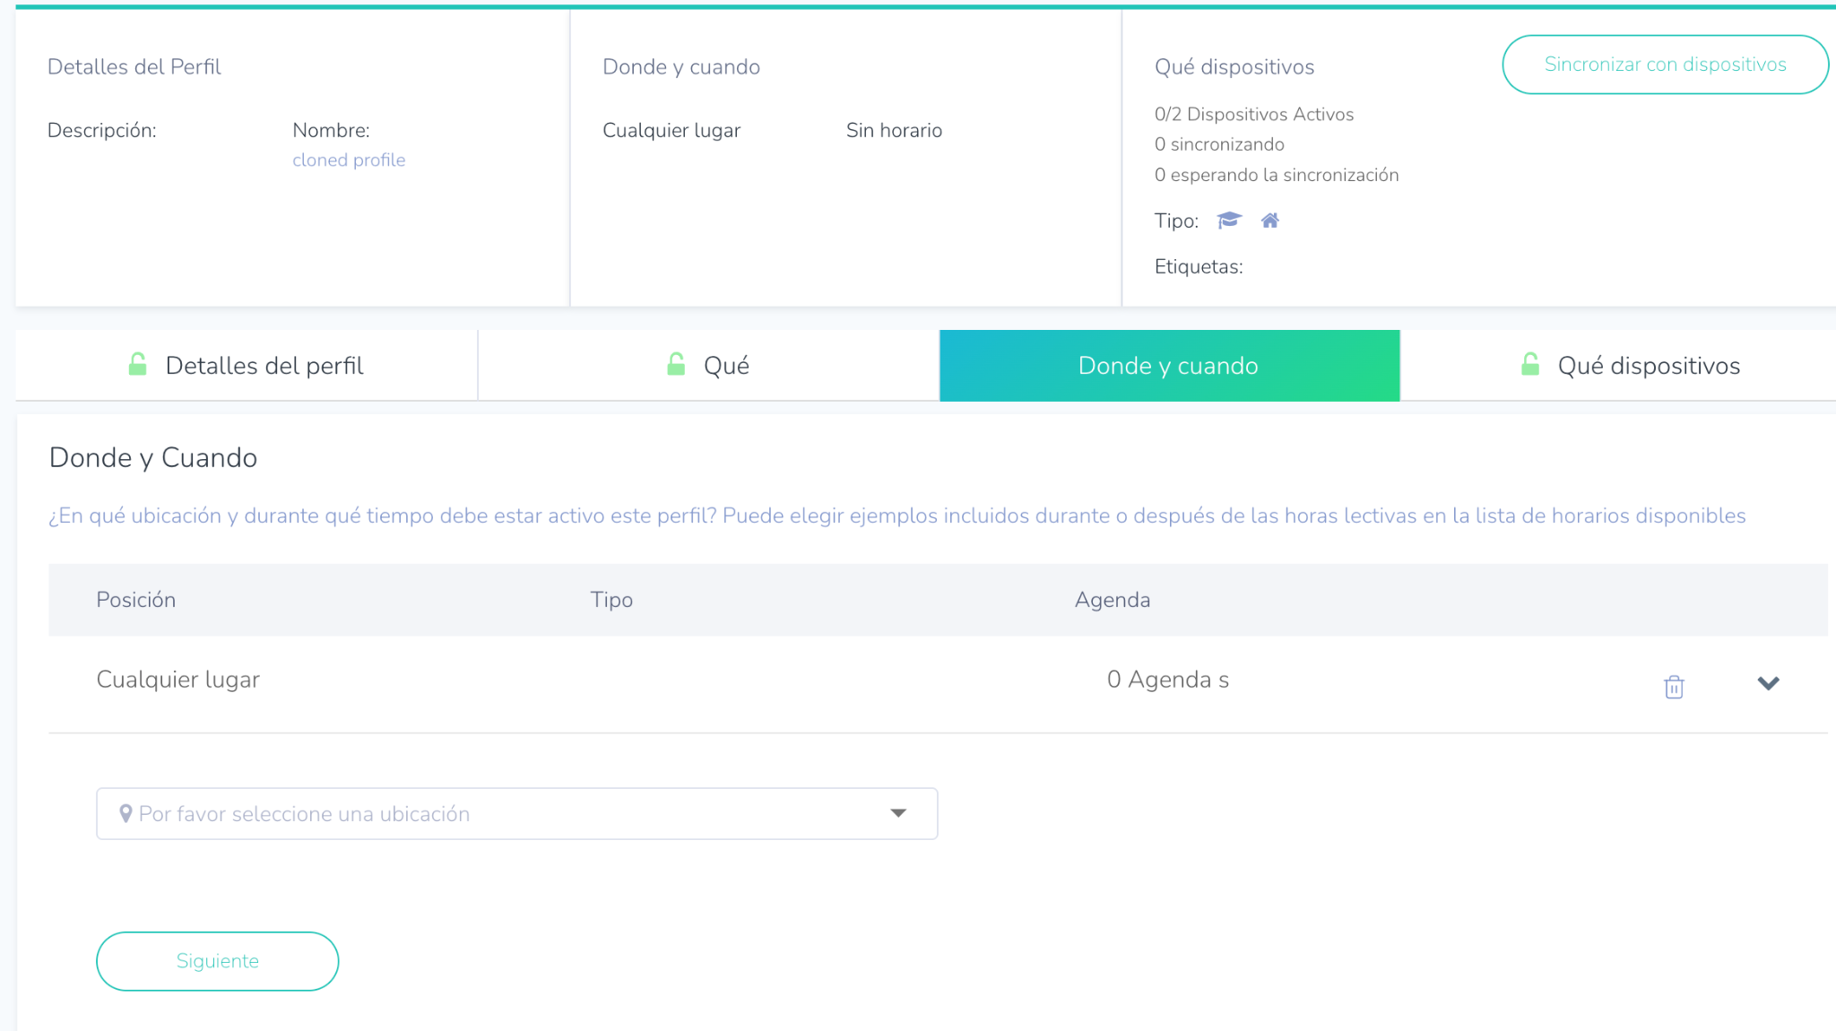This screenshot has height=1031, width=1836.
Task: Switch to the Qué tab
Action: 709,366
